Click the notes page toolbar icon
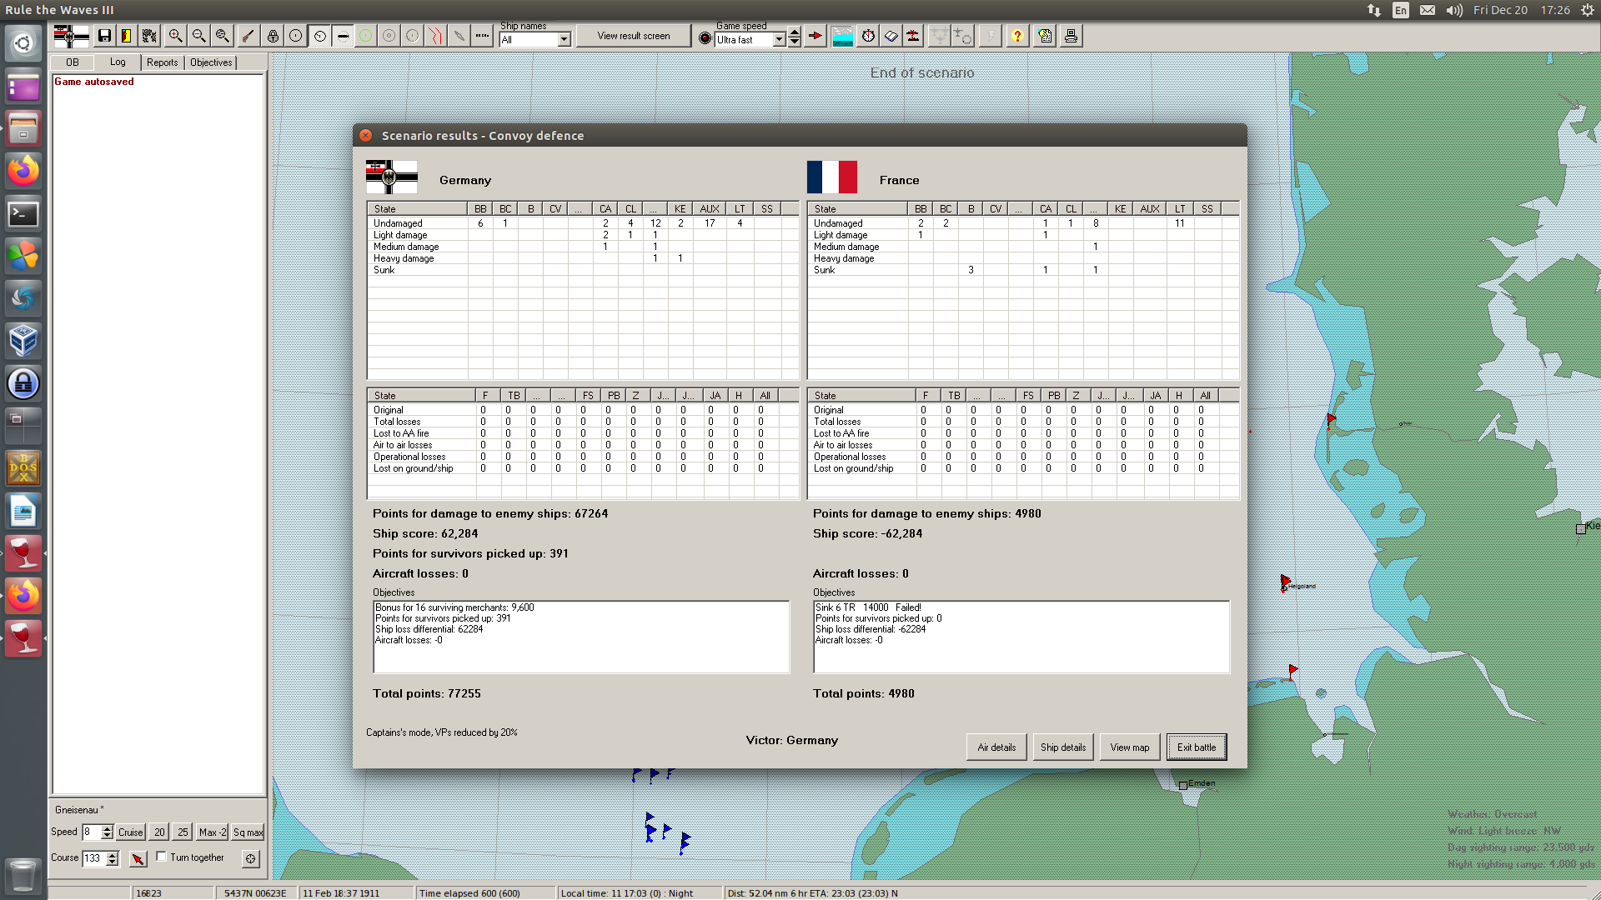 pyautogui.click(x=1045, y=36)
